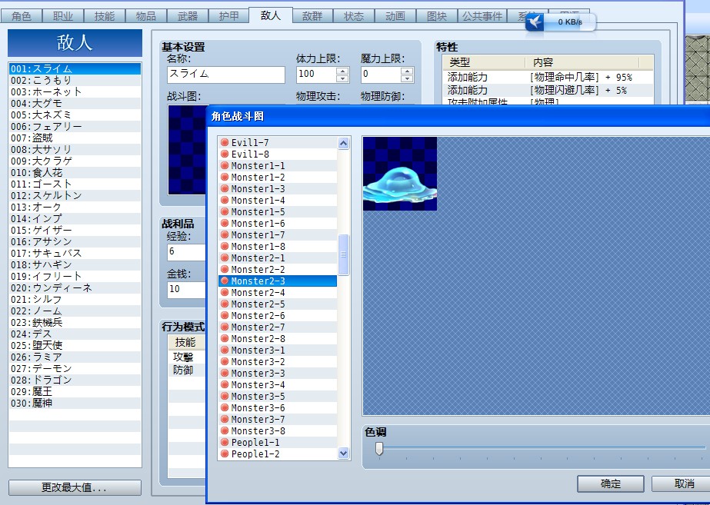
Task: Click the slime battler preview thumbnail
Action: [400, 174]
